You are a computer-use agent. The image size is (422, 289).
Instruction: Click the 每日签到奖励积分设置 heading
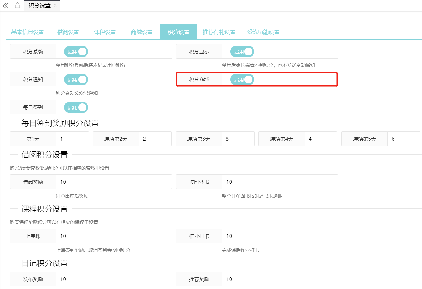pos(60,123)
